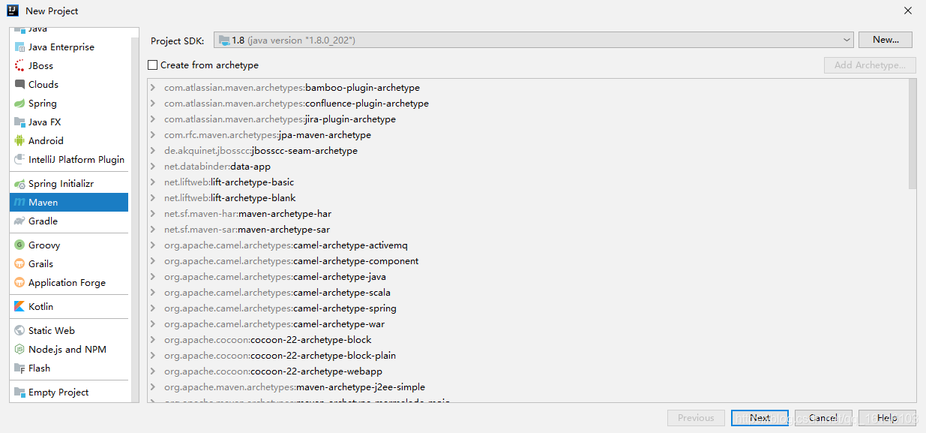This screenshot has height=433, width=926.
Task: Click the Next button
Action: click(x=760, y=418)
